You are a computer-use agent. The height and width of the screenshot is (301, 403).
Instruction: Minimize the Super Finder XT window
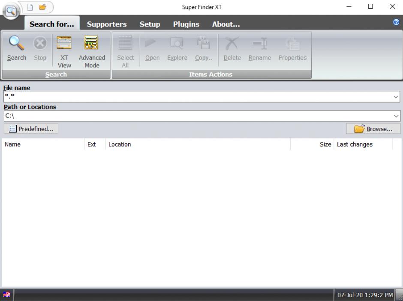click(x=349, y=7)
